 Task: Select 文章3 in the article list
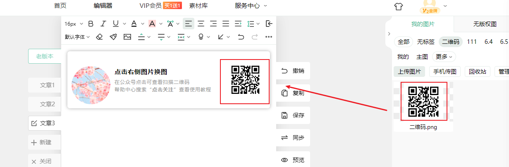click(45, 123)
